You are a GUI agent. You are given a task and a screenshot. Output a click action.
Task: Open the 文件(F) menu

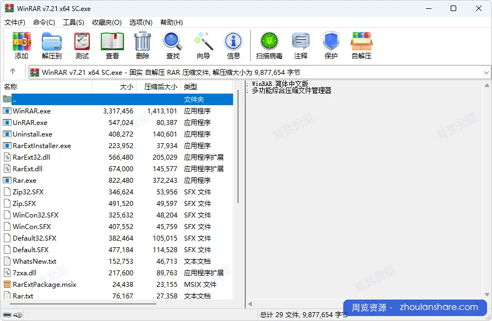(15, 22)
